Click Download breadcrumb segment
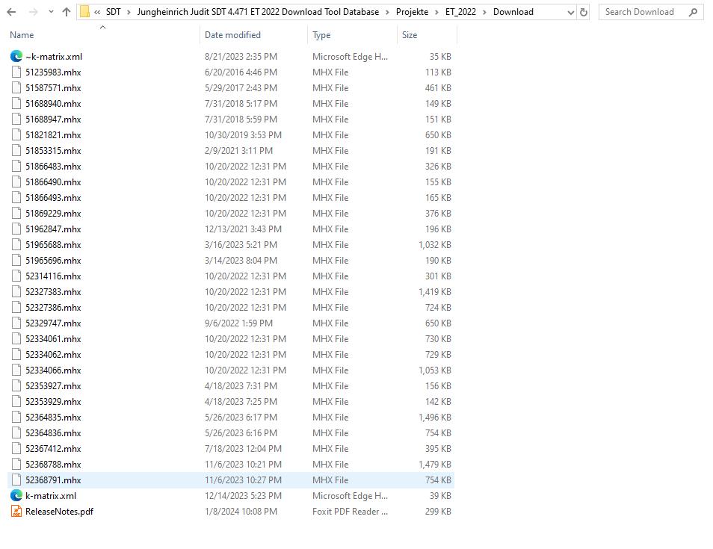713x549 pixels. click(513, 12)
